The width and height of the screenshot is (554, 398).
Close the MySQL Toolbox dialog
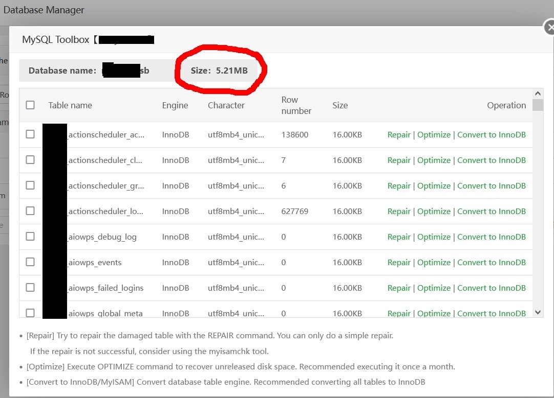(x=549, y=27)
